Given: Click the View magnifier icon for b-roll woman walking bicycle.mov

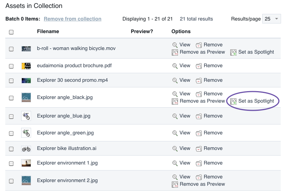Looking at the screenshot, I should (175, 45).
